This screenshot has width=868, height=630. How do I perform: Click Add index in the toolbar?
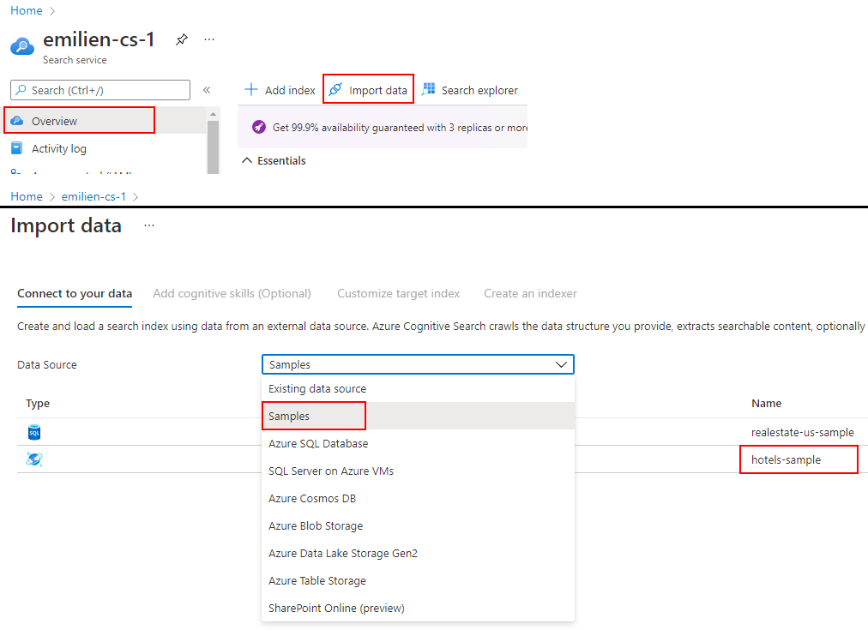pos(280,90)
